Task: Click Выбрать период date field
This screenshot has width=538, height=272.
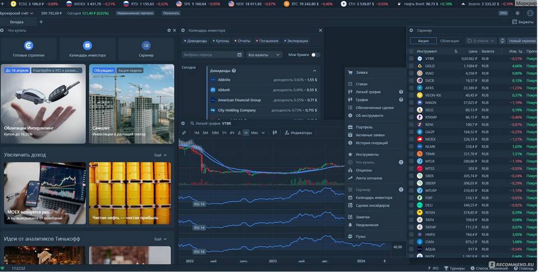Action: (213, 55)
